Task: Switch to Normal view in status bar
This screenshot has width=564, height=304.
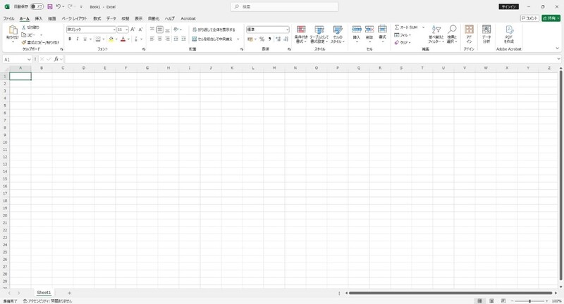Action: coord(479,300)
